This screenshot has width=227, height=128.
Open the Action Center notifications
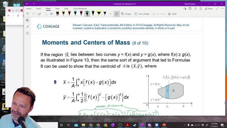[222, 125]
